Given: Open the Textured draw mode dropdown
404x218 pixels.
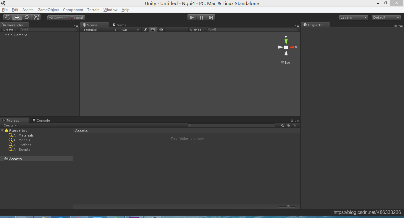Looking at the screenshot, I should (x=100, y=30).
